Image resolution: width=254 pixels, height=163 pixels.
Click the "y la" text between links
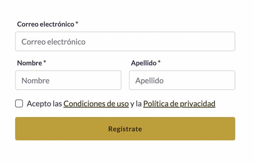pyautogui.click(x=136, y=104)
